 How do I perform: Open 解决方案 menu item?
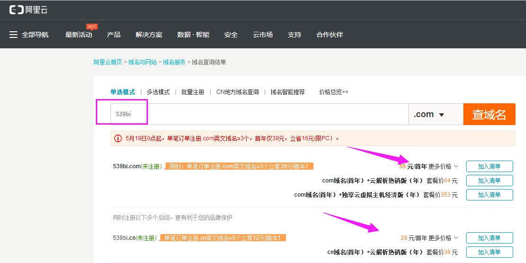click(149, 35)
